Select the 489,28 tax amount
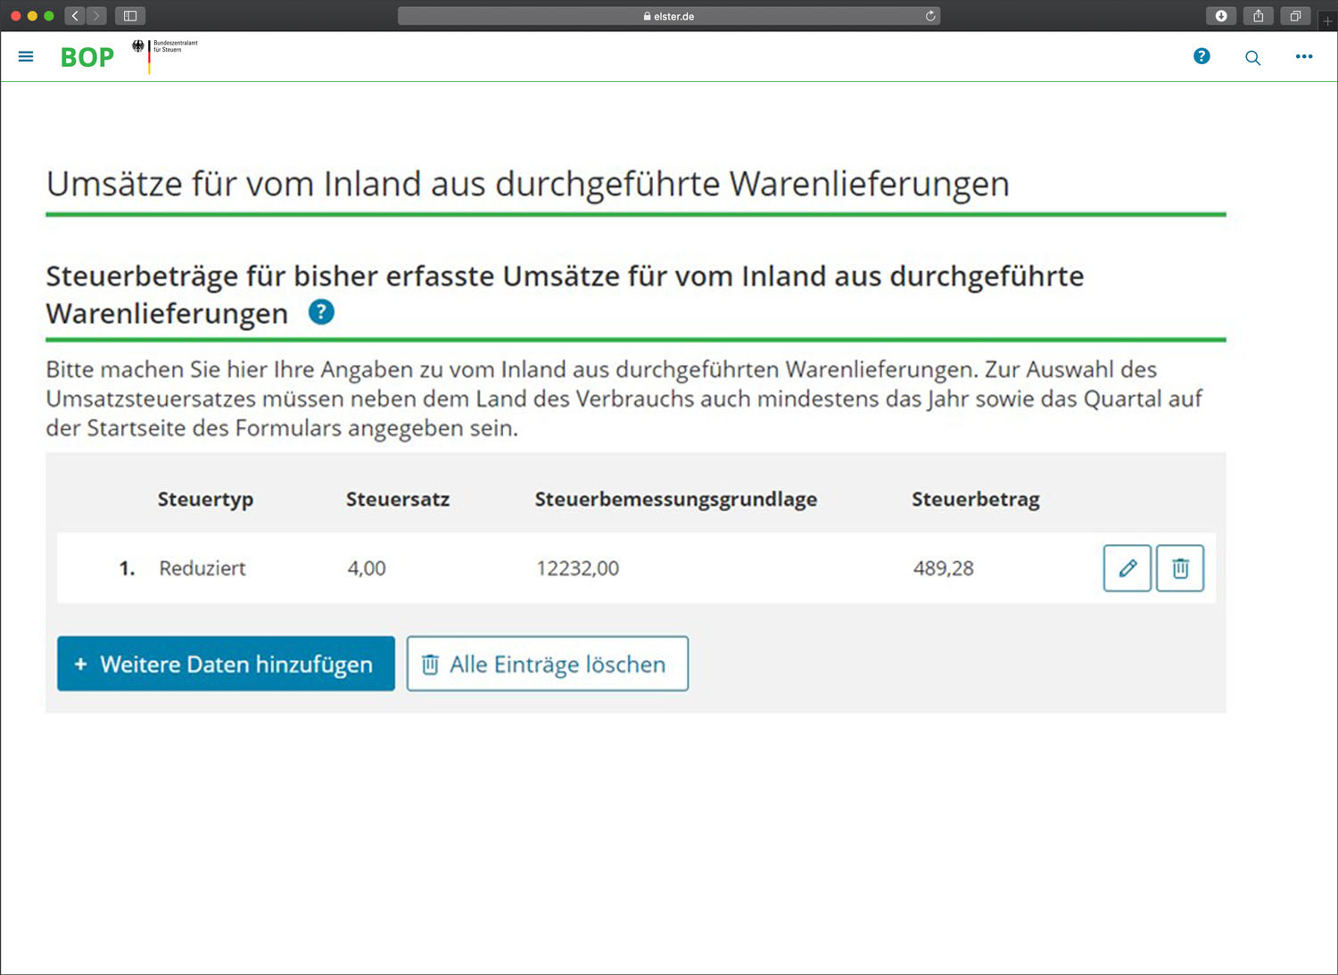 [x=944, y=568]
